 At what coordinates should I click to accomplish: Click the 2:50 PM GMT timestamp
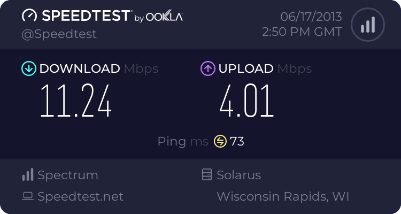(x=302, y=32)
